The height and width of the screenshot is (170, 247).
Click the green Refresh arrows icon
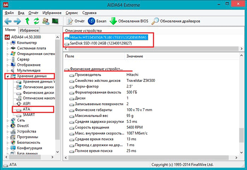coord(37,21)
